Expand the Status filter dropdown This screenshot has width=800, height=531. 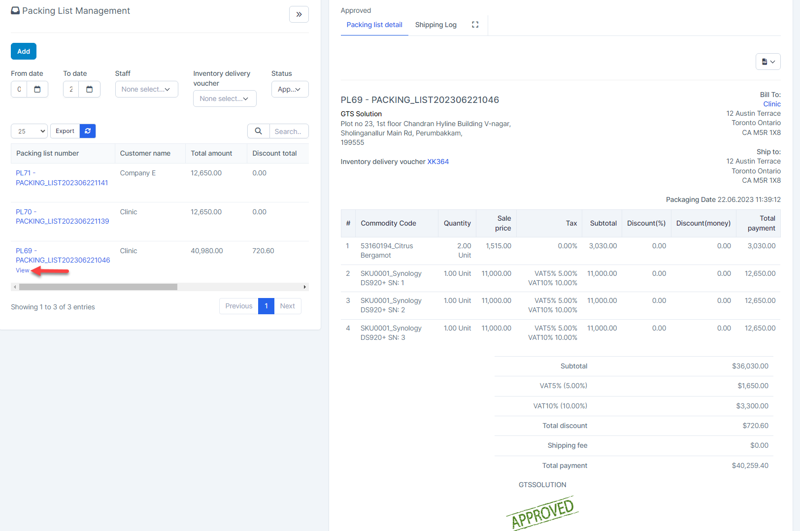(x=290, y=89)
